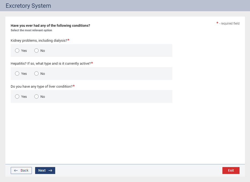Click the red asterisk in required field legend
250x182 pixels.
coord(217,24)
